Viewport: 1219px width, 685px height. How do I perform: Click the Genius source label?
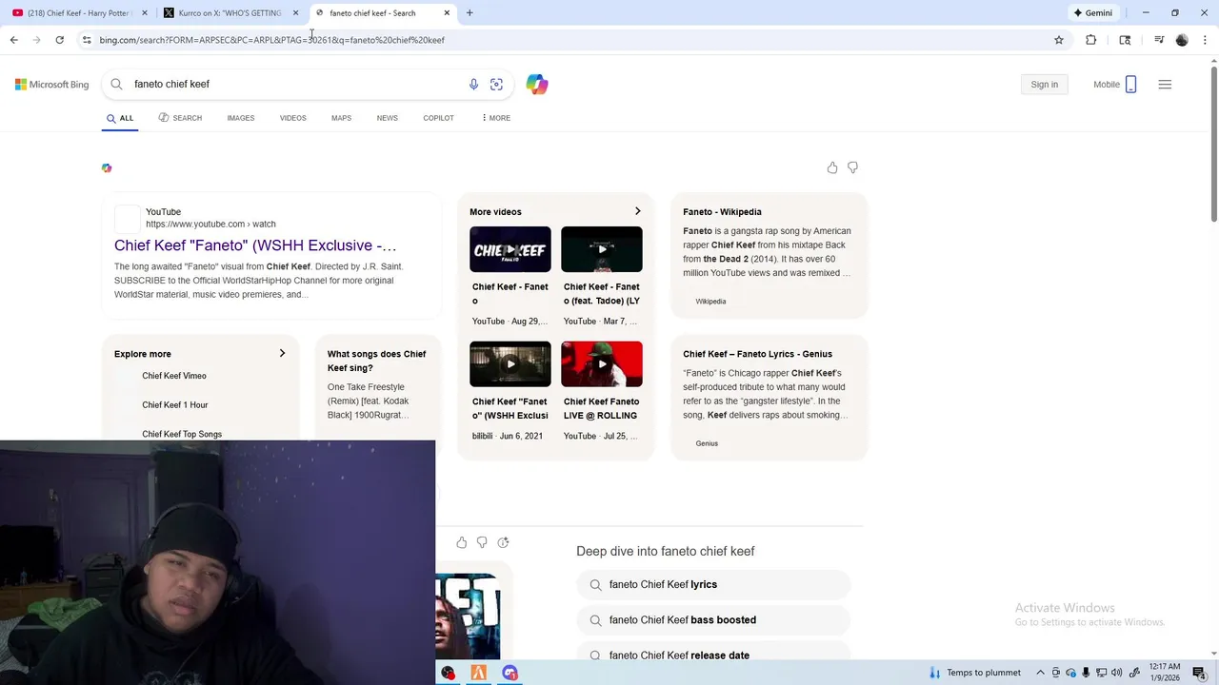(707, 443)
